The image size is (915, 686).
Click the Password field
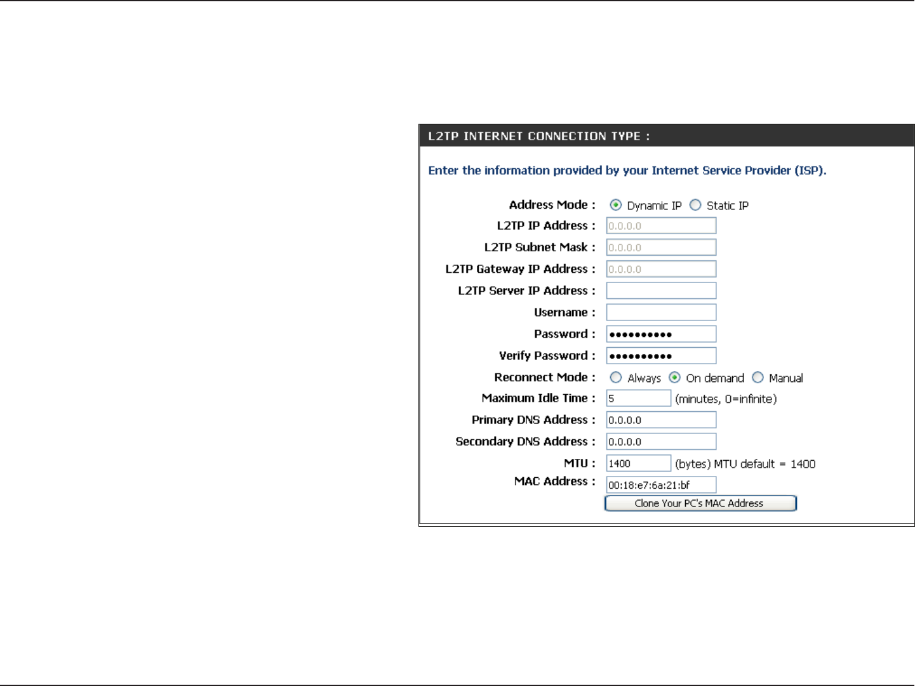click(x=661, y=334)
